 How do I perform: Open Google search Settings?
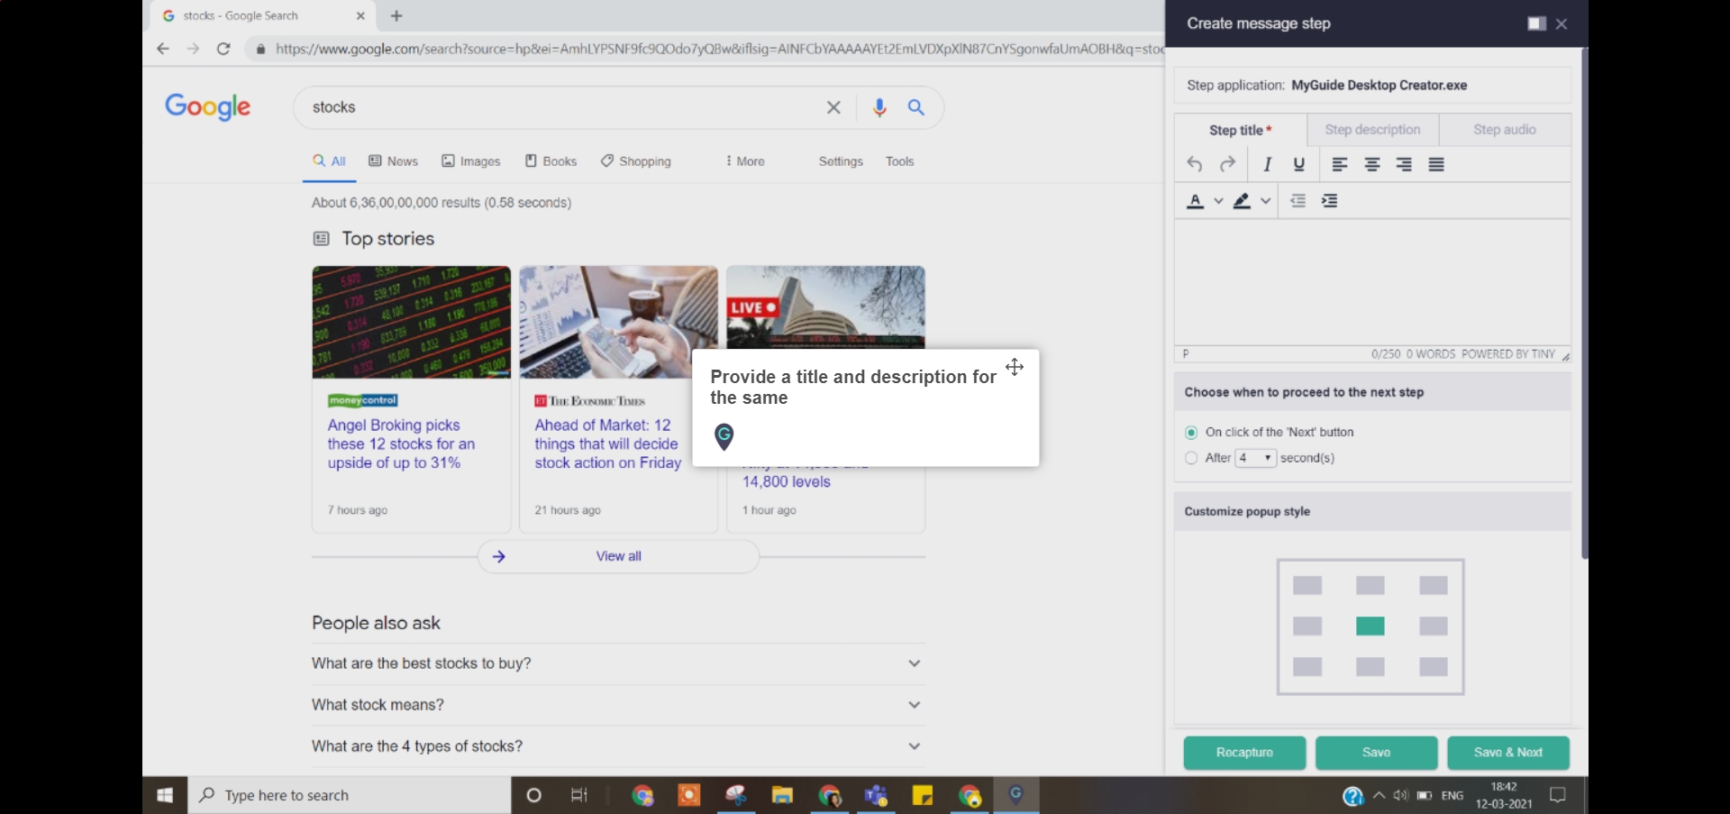[841, 161]
